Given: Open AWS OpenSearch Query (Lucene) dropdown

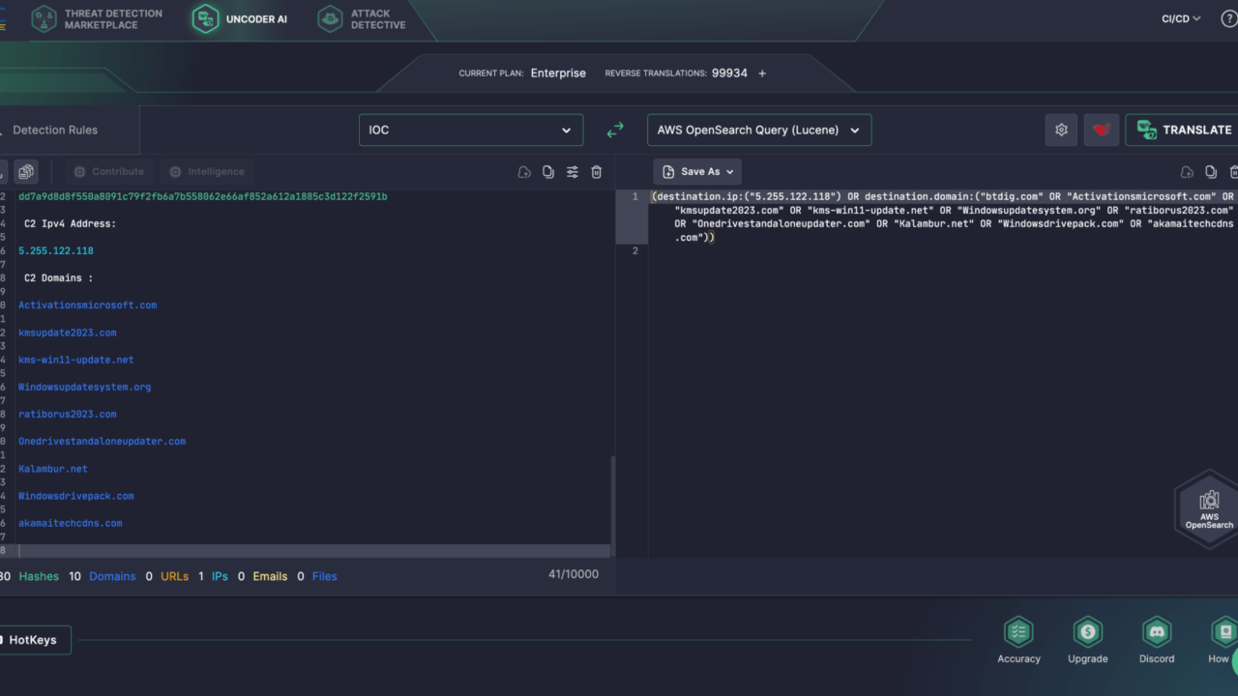Looking at the screenshot, I should tap(759, 130).
